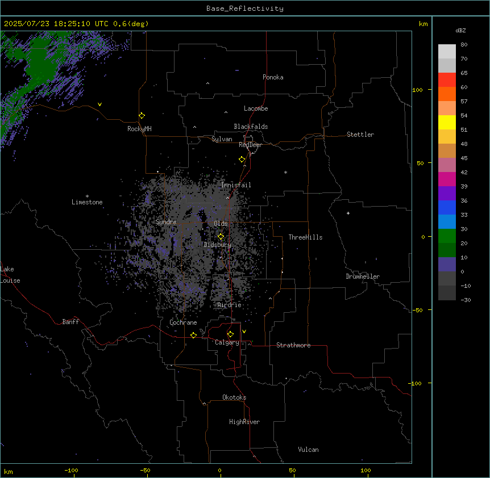Click the -50 tick on the right axis
This screenshot has height=478, width=490.
pyautogui.click(x=417, y=310)
